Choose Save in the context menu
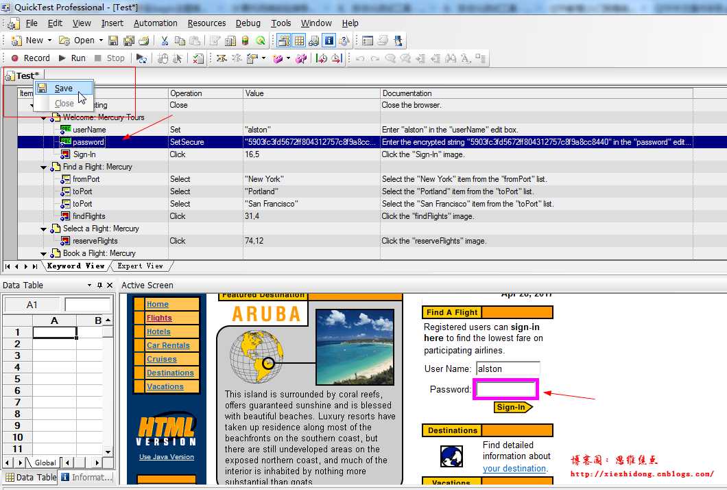 64,88
